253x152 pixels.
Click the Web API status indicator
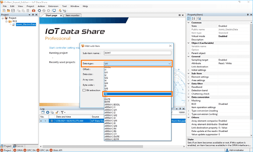point(56,150)
